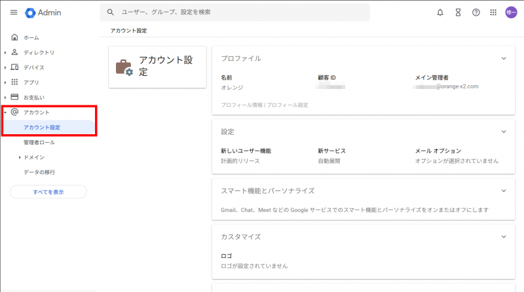
Task: Collapse the プロファイル card chevron
Action: point(503,58)
